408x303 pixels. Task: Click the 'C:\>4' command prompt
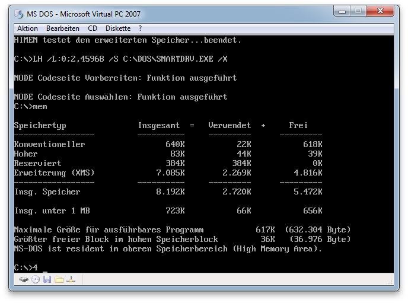[26, 267]
